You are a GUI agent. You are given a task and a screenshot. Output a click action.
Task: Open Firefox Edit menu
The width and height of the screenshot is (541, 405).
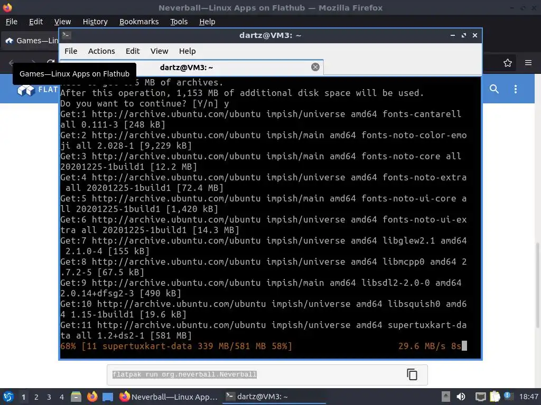click(36, 22)
